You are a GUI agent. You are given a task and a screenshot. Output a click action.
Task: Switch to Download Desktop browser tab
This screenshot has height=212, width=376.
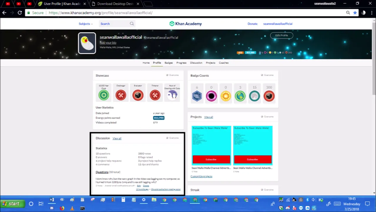pyautogui.click(x=115, y=4)
